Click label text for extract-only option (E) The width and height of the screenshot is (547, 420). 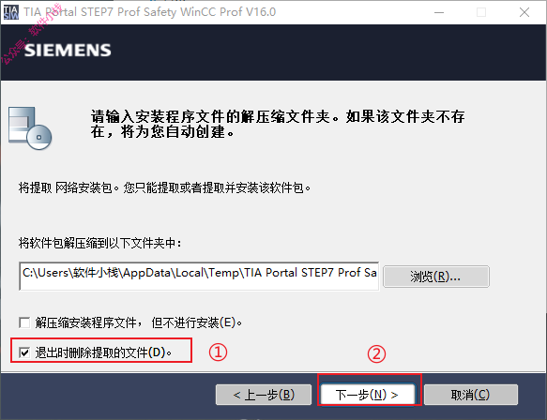coord(139,322)
